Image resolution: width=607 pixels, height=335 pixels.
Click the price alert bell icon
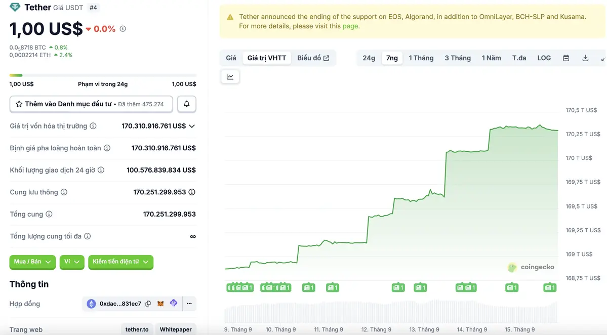coord(186,104)
